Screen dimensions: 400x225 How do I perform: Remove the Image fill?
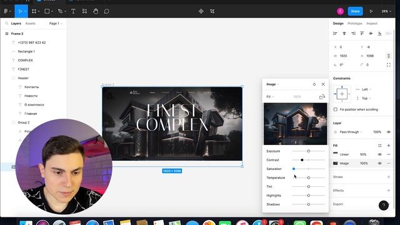(389, 163)
